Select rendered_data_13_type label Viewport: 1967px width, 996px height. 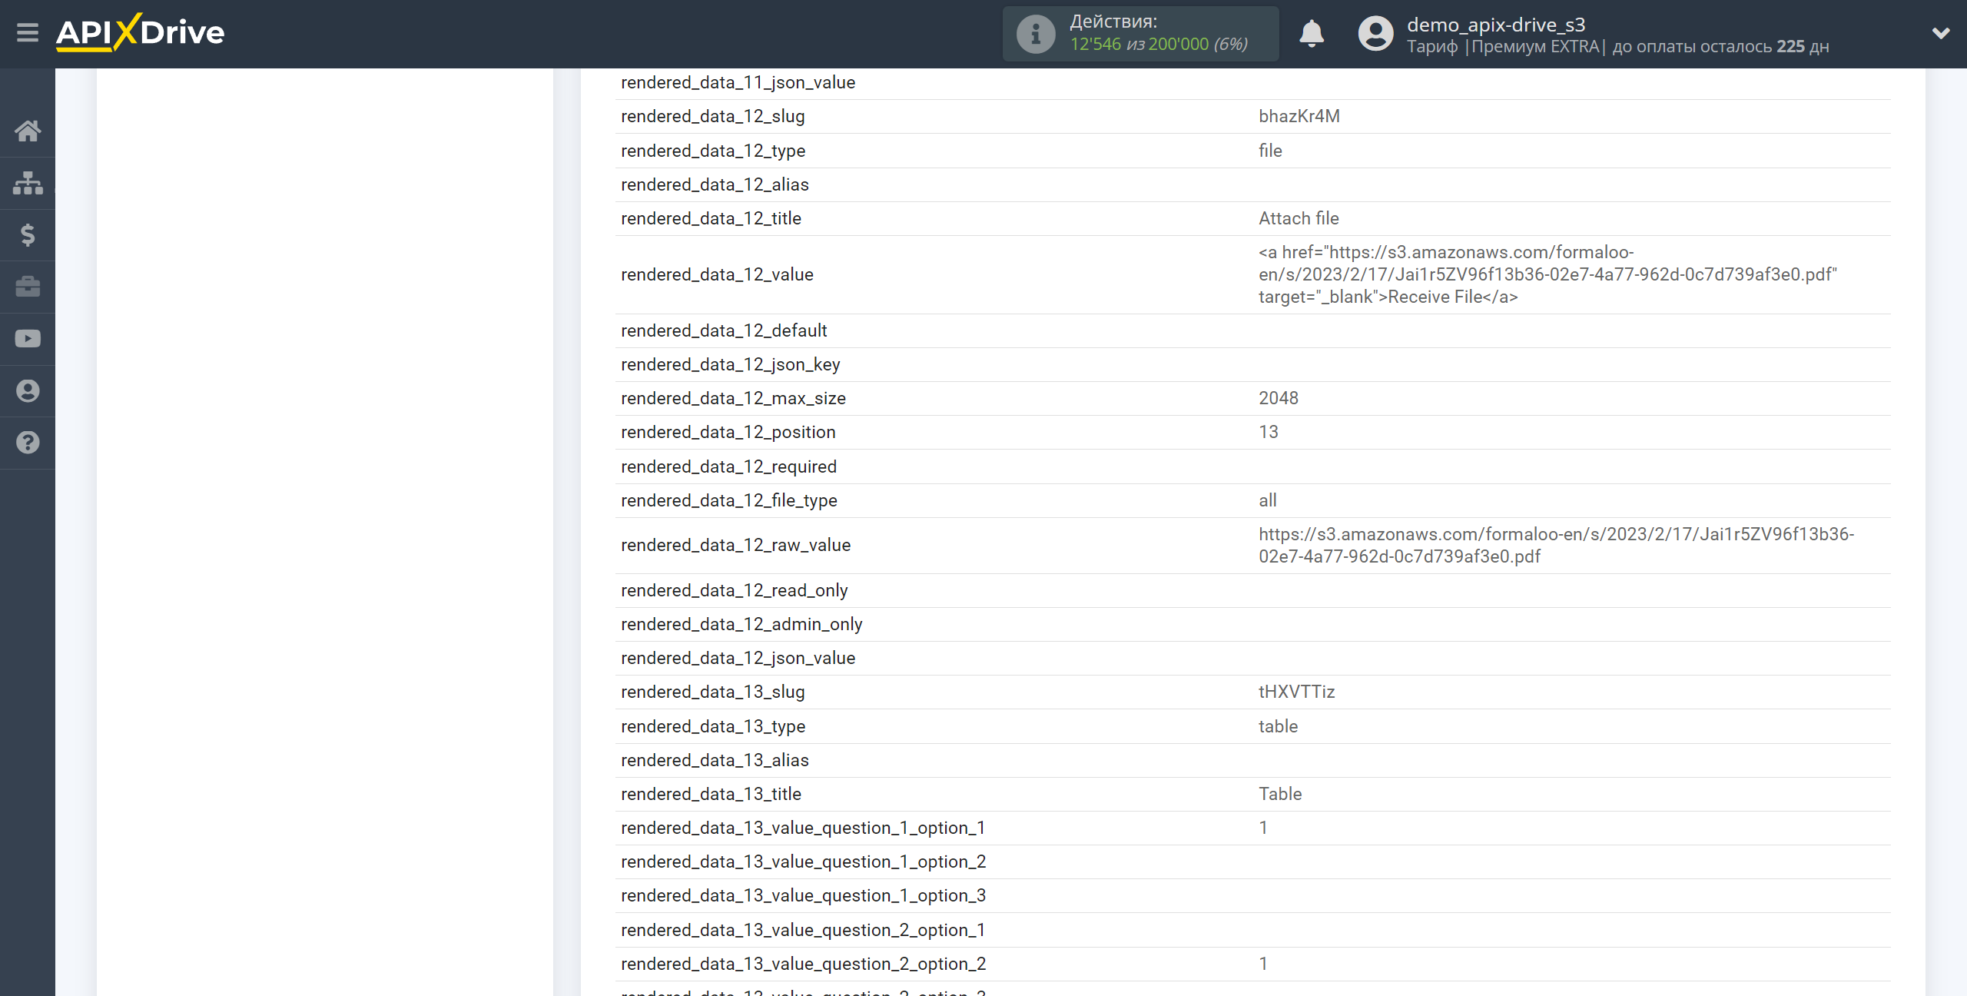click(x=713, y=726)
